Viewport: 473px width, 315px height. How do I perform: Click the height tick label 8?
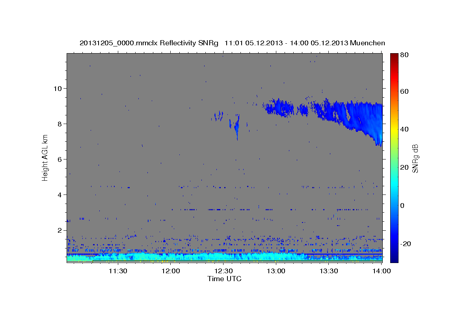(x=60, y=124)
